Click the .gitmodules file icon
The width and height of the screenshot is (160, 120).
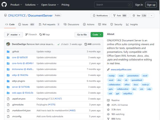coord(8,104)
